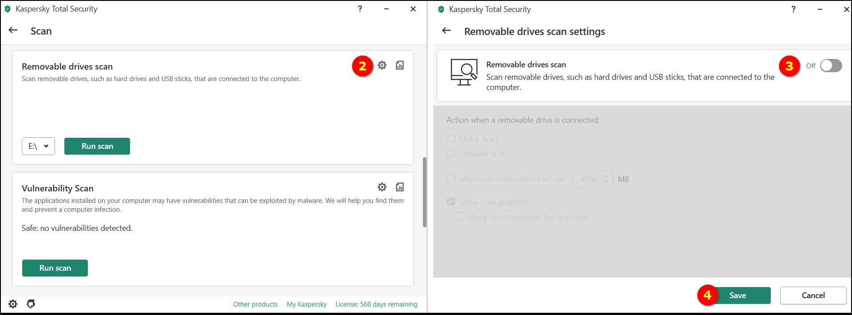Uncheck Show scan progress checkbox
This screenshot has width=852, height=315.
point(451,202)
